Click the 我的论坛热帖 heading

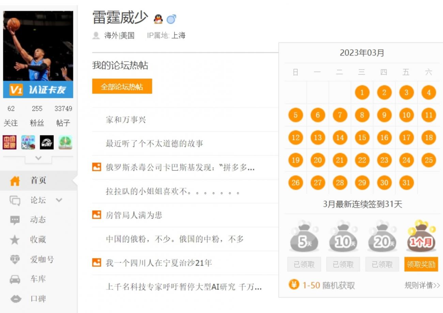(x=120, y=65)
